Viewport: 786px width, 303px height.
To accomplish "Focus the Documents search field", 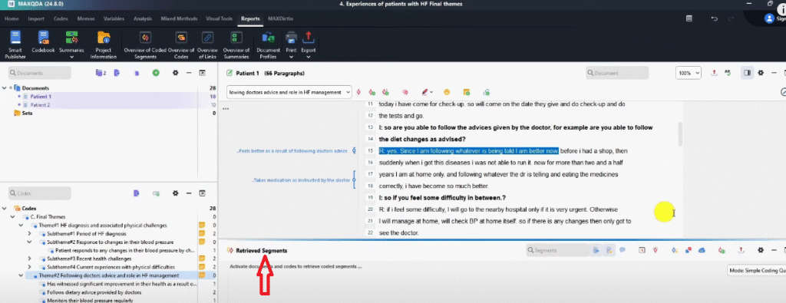I will [x=40, y=73].
